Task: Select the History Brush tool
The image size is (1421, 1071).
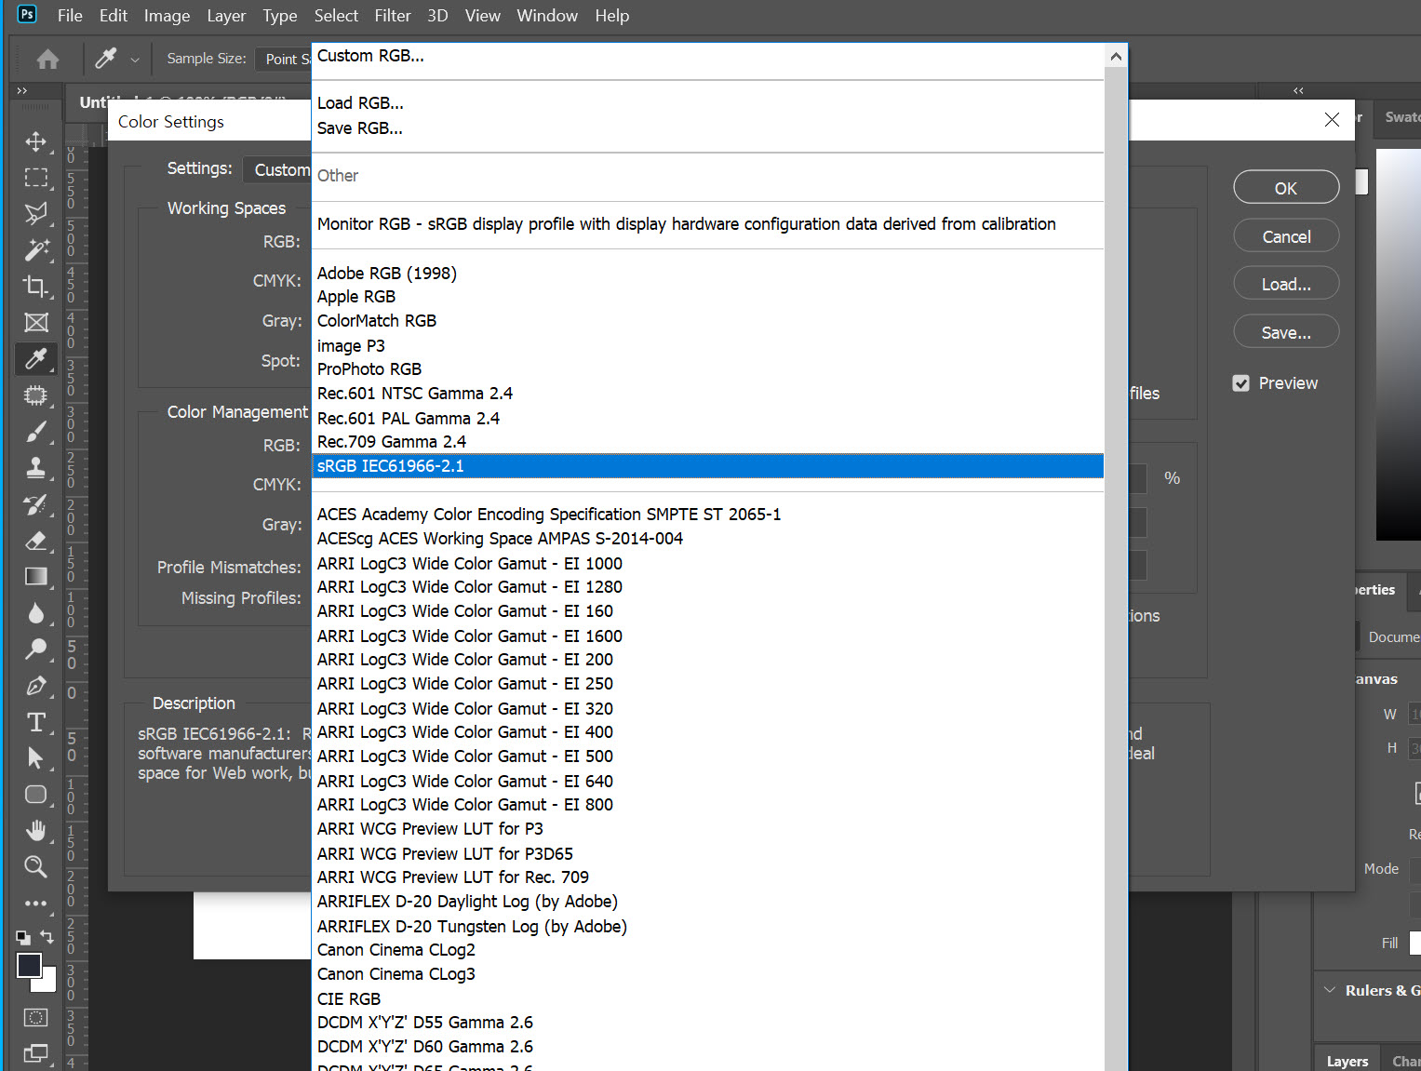Action: (35, 504)
